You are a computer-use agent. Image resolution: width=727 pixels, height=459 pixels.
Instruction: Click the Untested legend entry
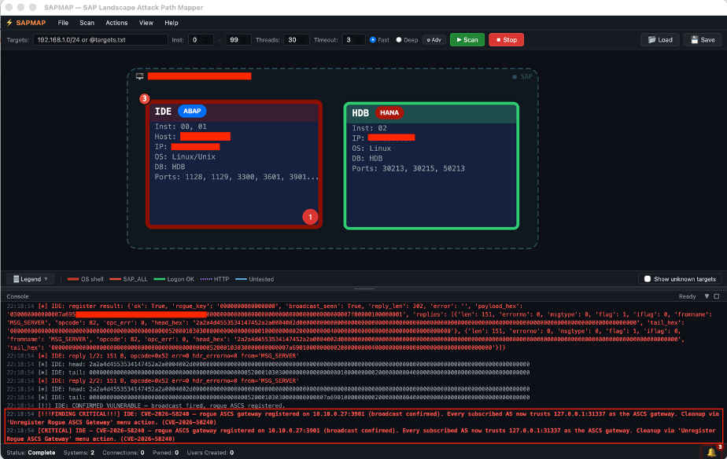point(255,279)
